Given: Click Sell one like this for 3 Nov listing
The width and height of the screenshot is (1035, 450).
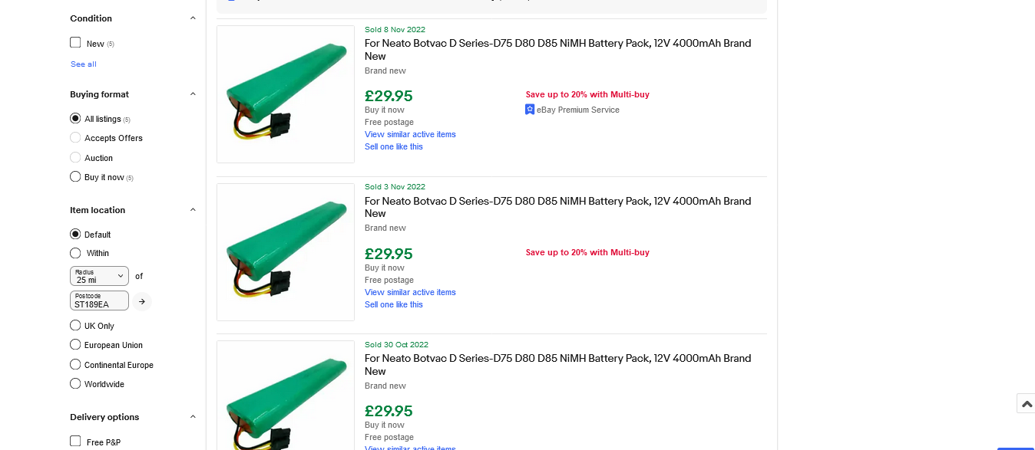Looking at the screenshot, I should point(393,304).
